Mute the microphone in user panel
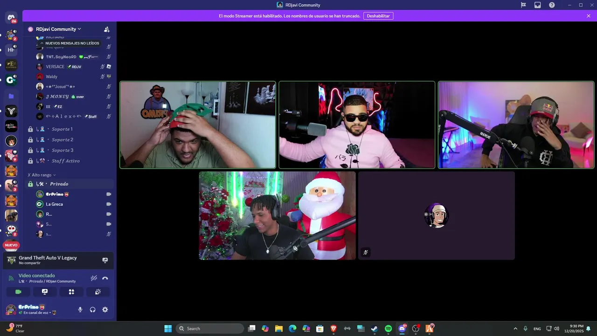 coord(80,309)
